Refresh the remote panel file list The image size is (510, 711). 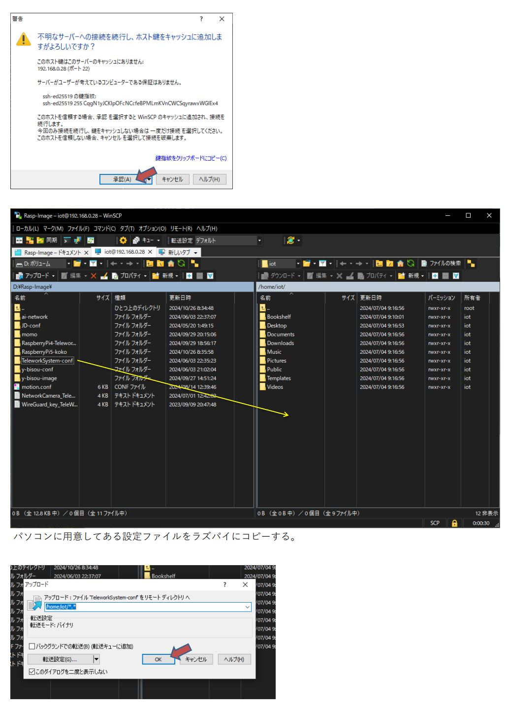click(411, 264)
